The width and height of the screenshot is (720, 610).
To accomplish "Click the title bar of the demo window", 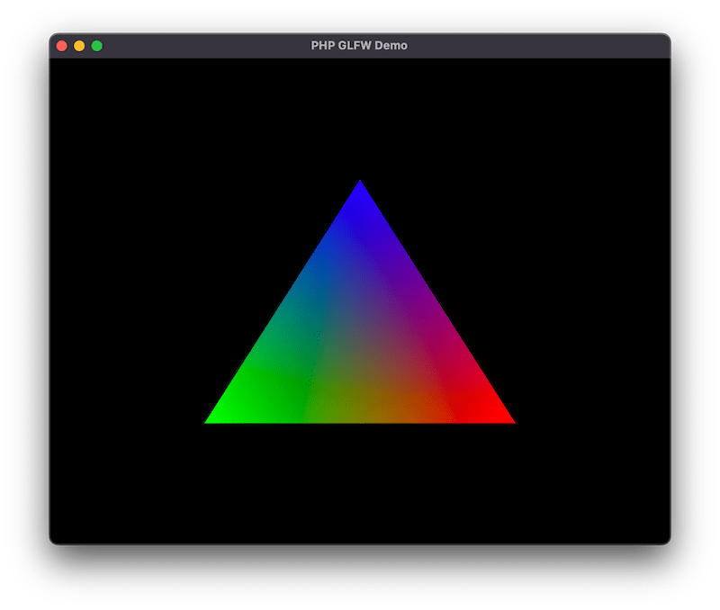I will [x=225, y=44].
